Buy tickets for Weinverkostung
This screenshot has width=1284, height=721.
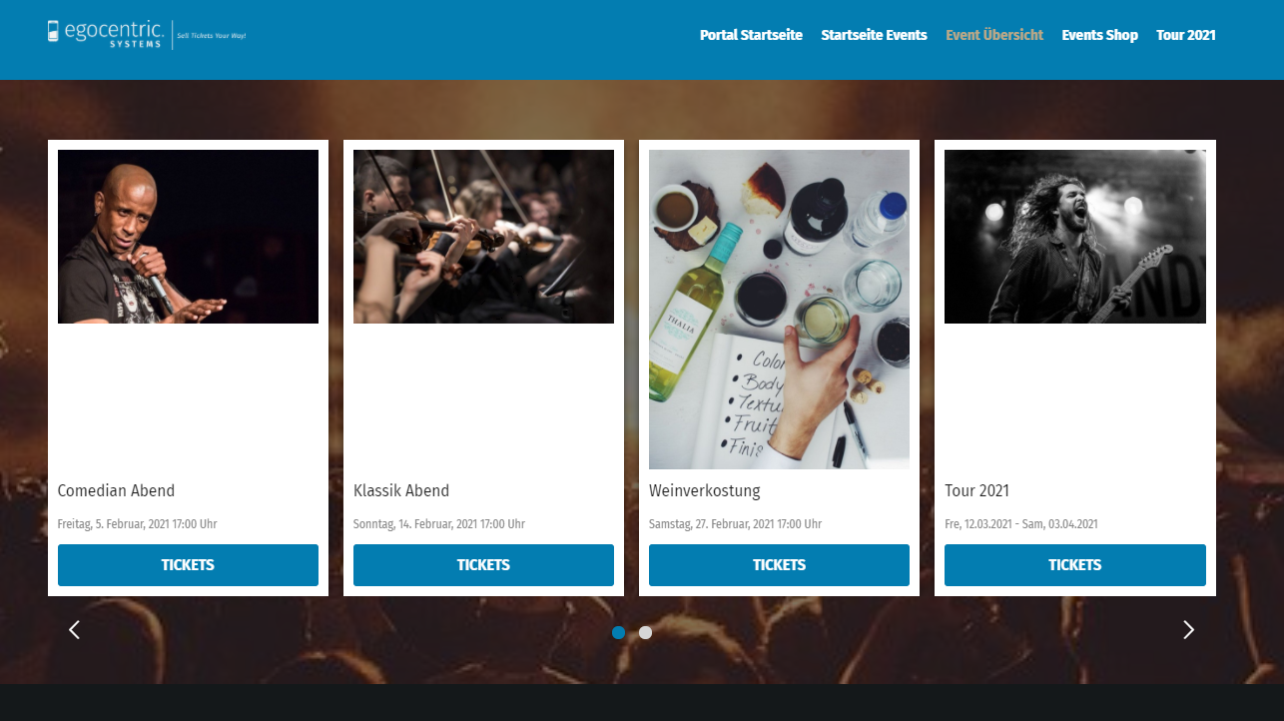(779, 565)
